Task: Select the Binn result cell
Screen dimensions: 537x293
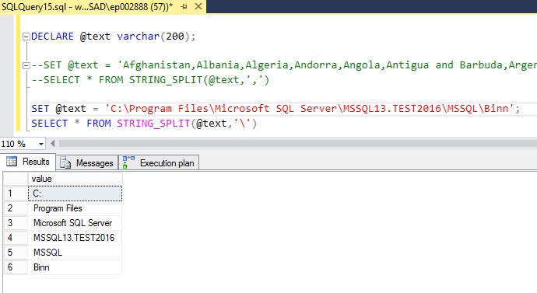Action: pyautogui.click(x=75, y=267)
